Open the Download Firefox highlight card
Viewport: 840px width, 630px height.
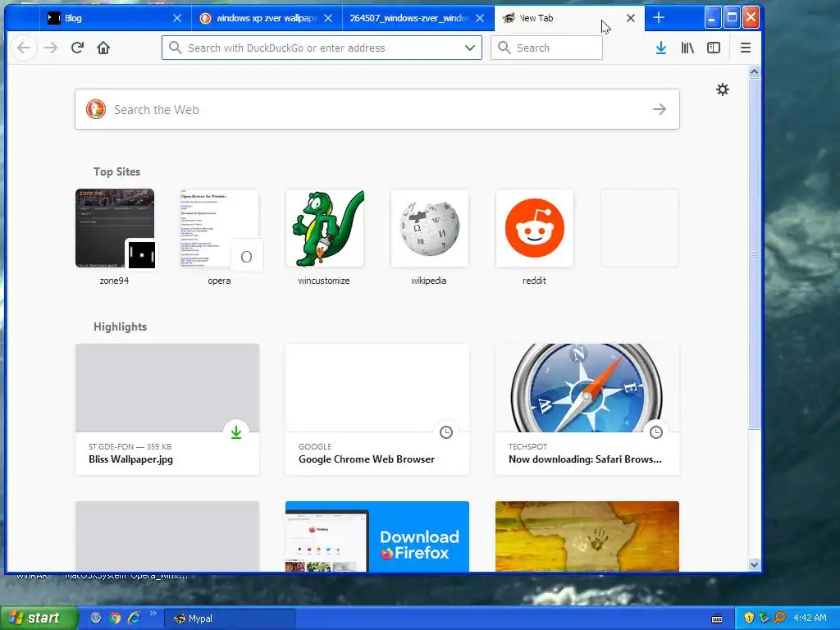[x=377, y=536]
